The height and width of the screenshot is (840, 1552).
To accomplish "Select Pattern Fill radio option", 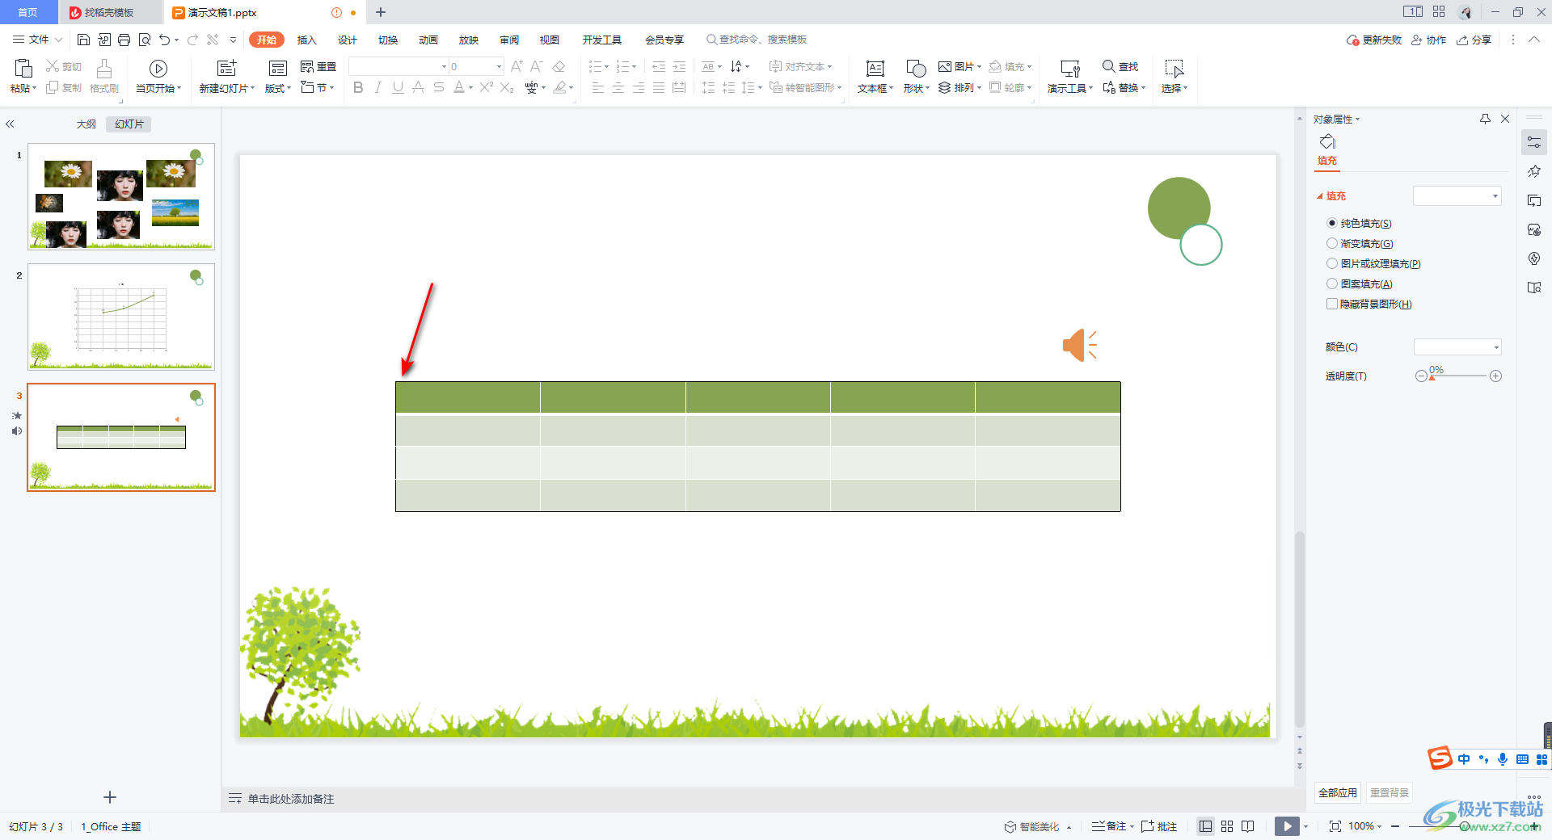I will click(x=1332, y=283).
